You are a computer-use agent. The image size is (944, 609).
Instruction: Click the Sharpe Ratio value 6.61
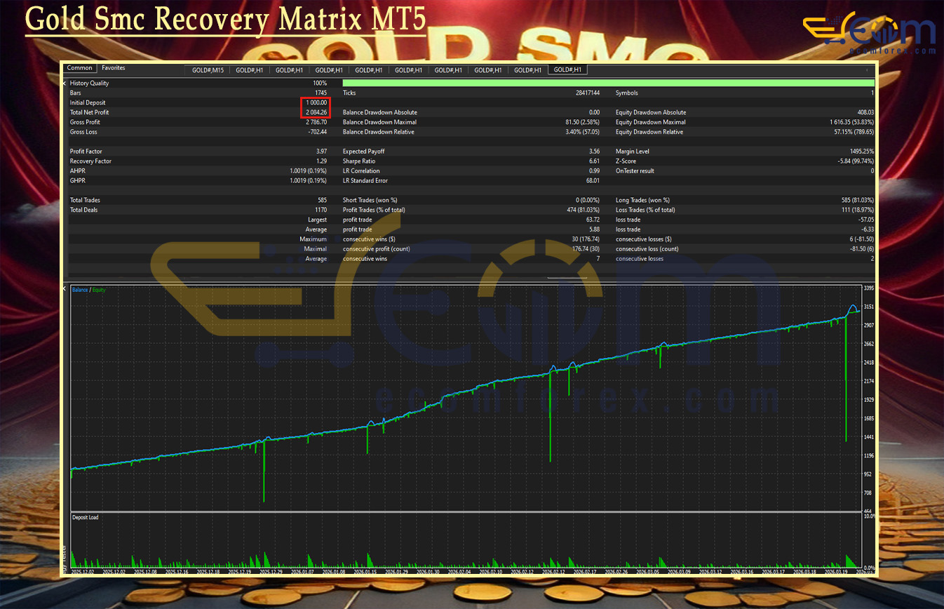pyautogui.click(x=593, y=161)
